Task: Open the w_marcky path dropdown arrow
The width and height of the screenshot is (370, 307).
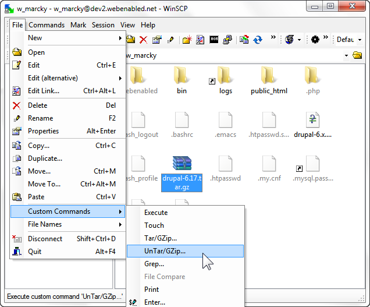Action: [346, 55]
